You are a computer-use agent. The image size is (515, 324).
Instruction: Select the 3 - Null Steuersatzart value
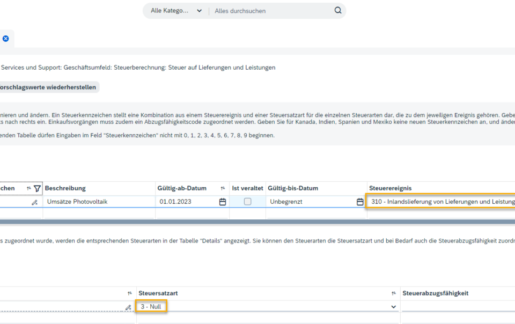(151, 307)
